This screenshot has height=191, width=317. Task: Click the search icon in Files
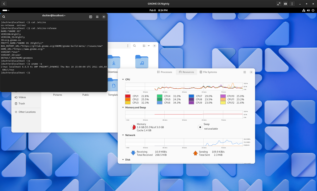(134, 46)
